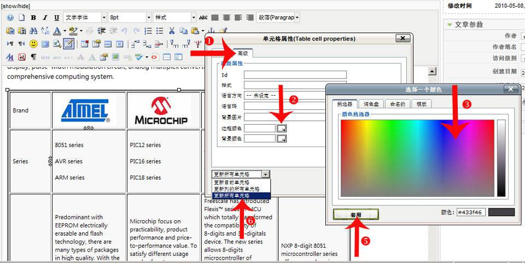
Task: Collapse the 文章参数 panel header
Action: [469, 25]
